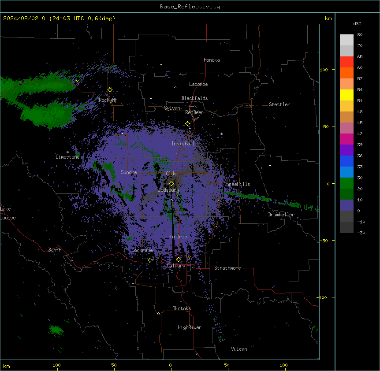Click the Lacombe city label
This screenshot has height=371, width=380.
point(198,84)
